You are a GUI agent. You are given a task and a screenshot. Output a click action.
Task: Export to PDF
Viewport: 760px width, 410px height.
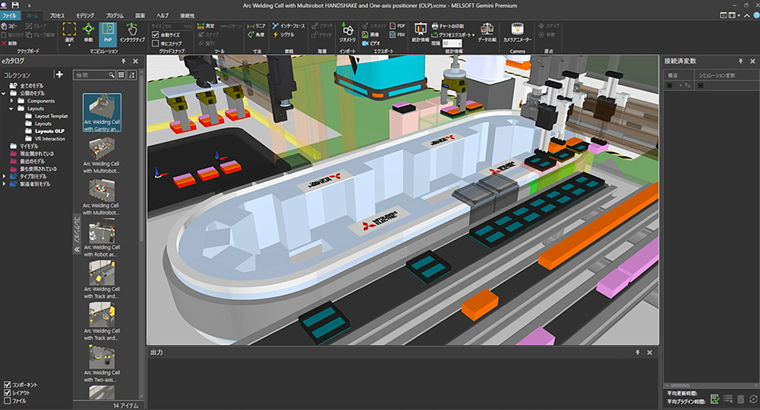click(397, 26)
